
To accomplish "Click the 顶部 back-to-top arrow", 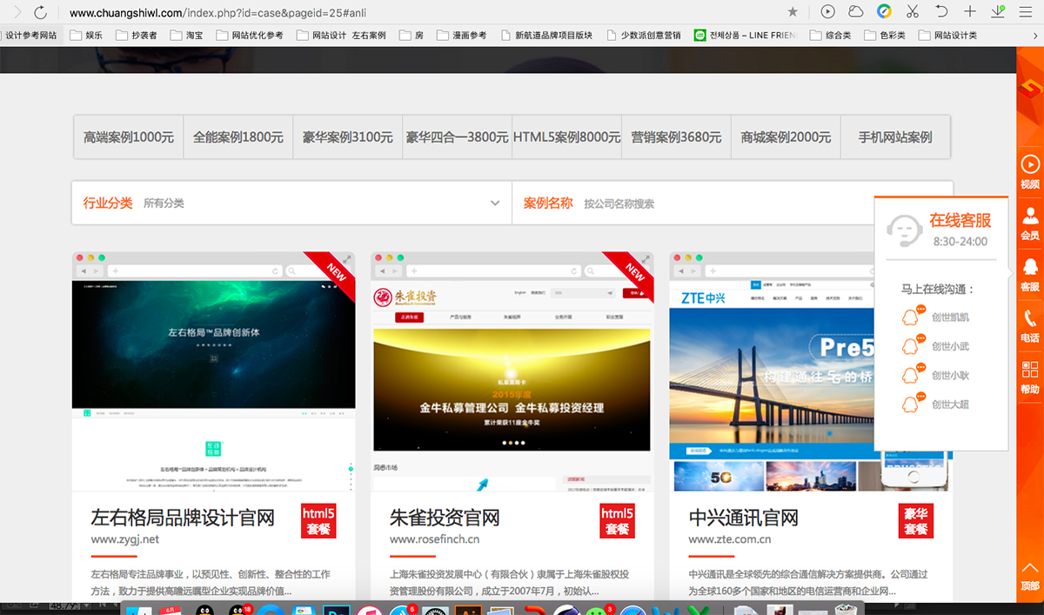I will [x=1029, y=576].
